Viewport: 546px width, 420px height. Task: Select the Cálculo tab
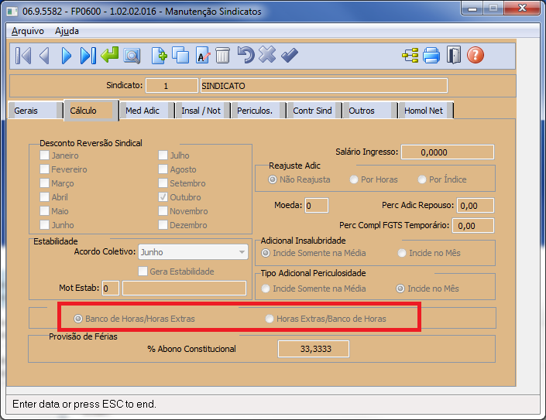91,111
